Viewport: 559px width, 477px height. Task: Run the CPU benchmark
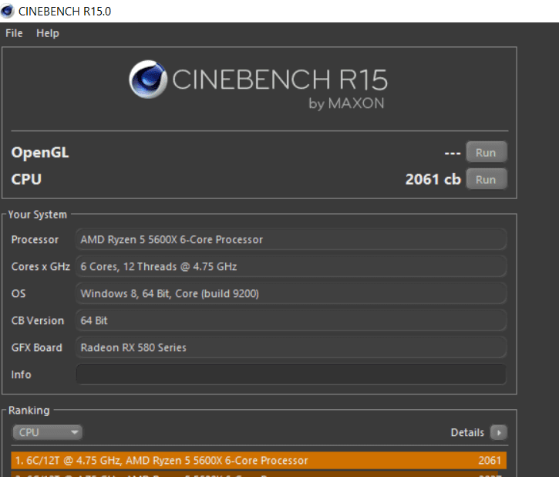(x=486, y=180)
